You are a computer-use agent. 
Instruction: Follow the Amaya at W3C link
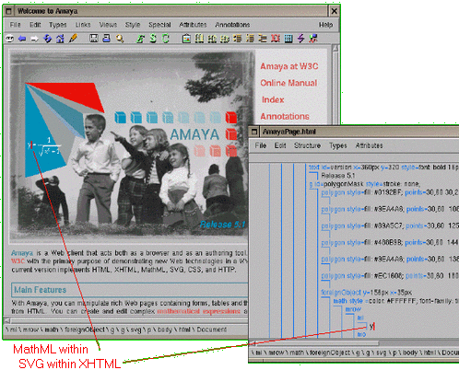point(289,66)
